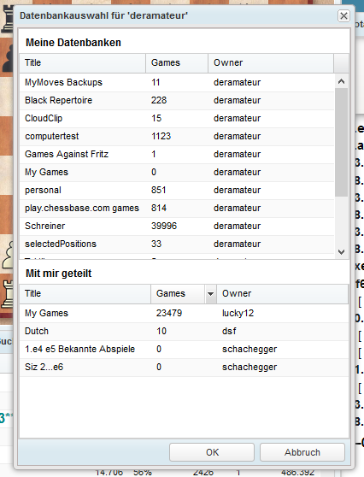Sort shared databases by Owner column header

(283, 294)
